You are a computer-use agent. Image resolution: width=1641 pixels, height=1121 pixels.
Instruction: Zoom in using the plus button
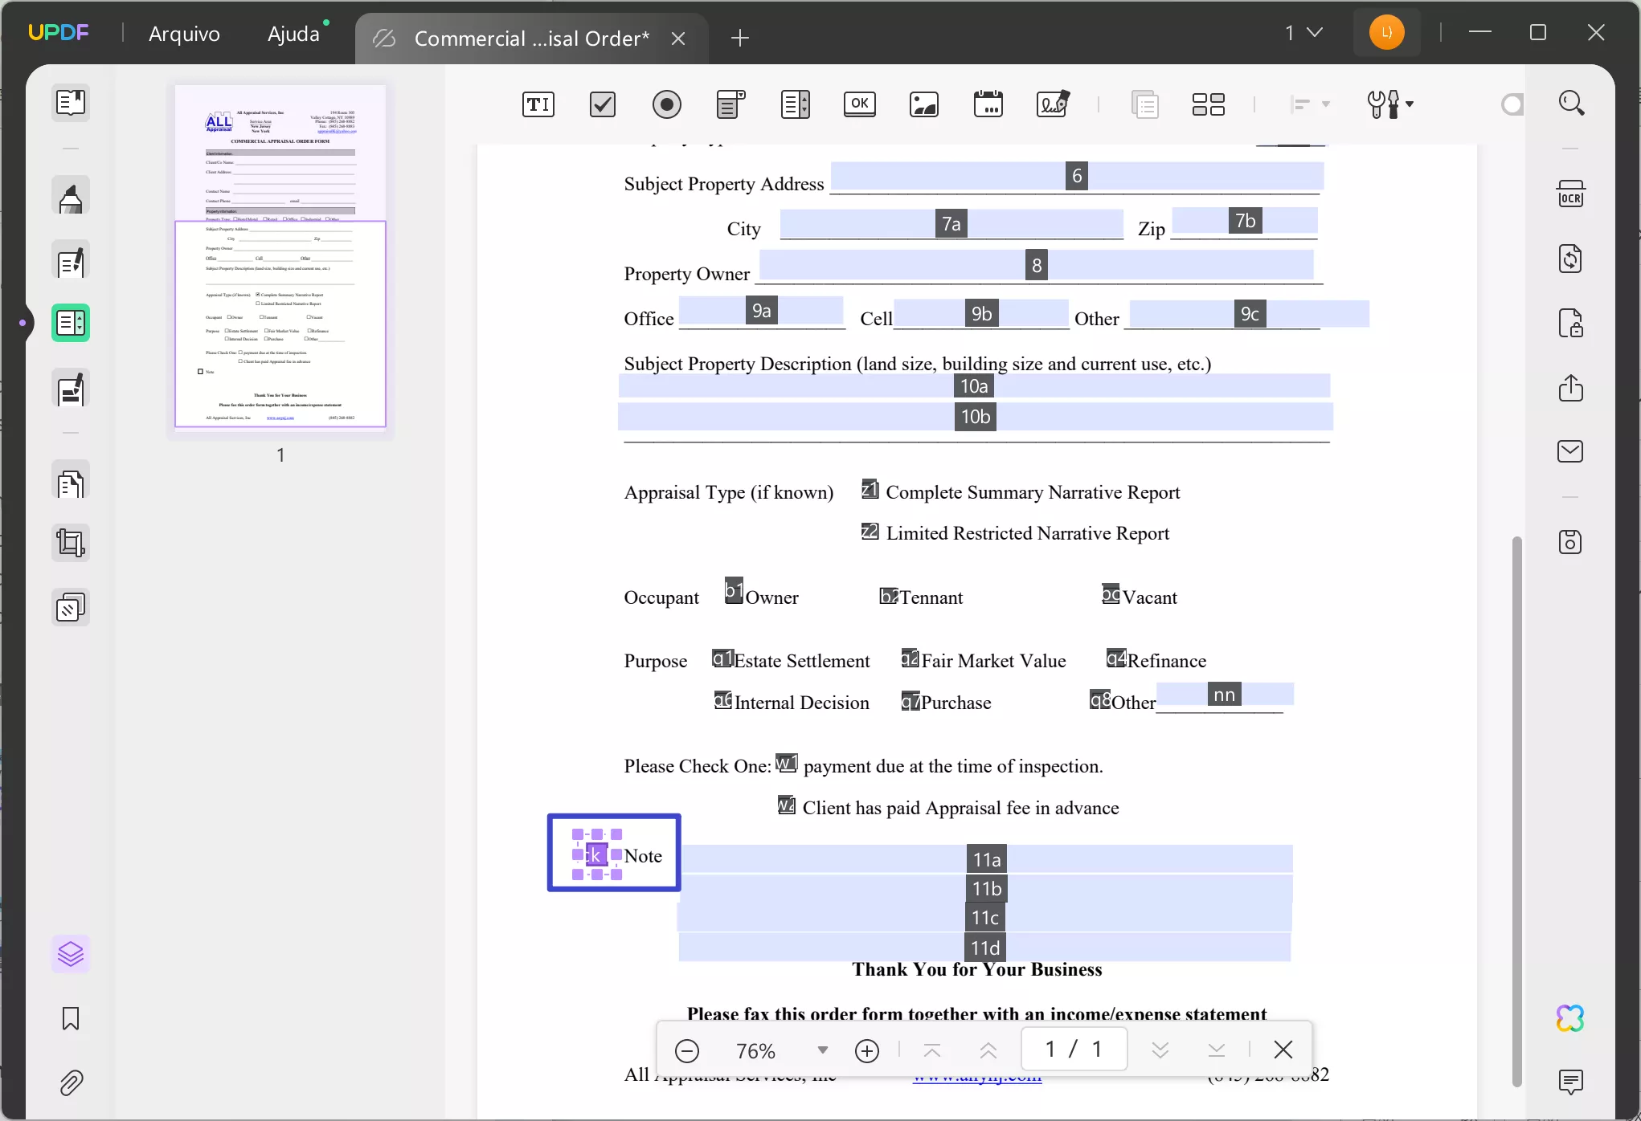867,1050
